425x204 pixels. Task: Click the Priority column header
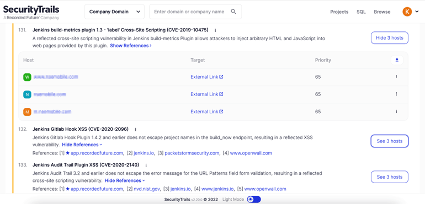point(323,60)
